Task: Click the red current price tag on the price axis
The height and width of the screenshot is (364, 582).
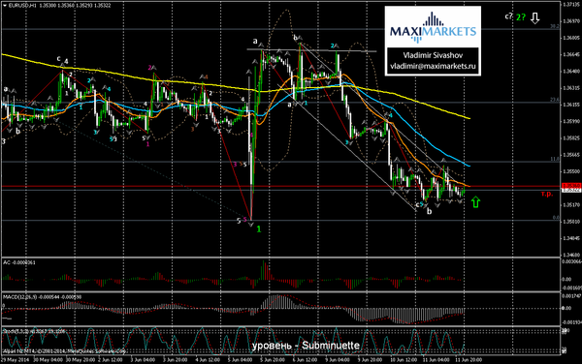Action: point(571,186)
